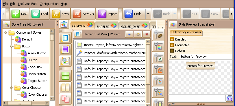This screenshot has width=235, height=106.
Task: Click the add color gradient element icon
Action: 158,46
